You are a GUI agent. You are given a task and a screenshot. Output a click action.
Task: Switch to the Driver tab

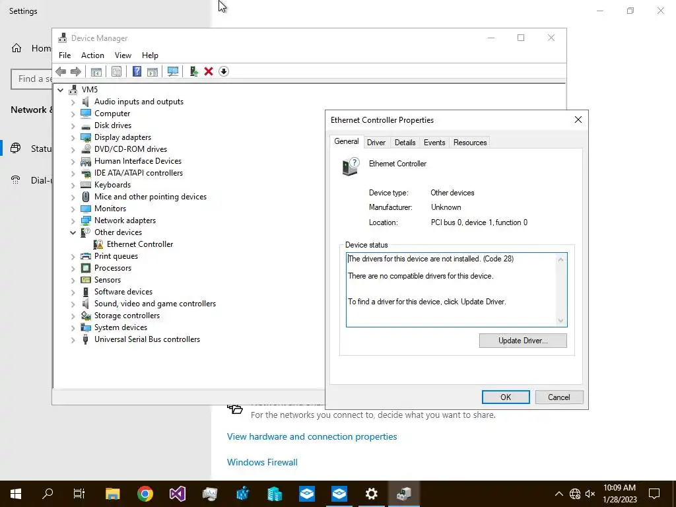click(376, 143)
